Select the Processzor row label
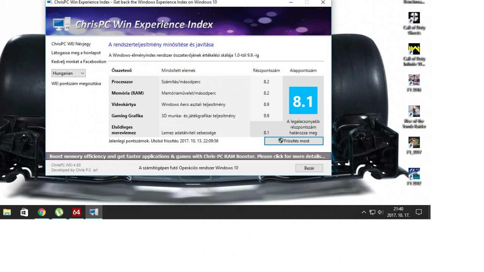This screenshot has height=272, width=484. coord(122,82)
